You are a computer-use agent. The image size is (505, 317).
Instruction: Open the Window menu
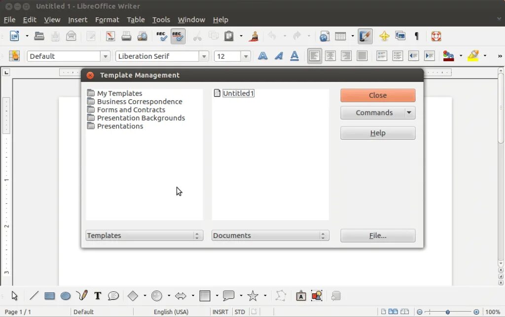pos(191,20)
